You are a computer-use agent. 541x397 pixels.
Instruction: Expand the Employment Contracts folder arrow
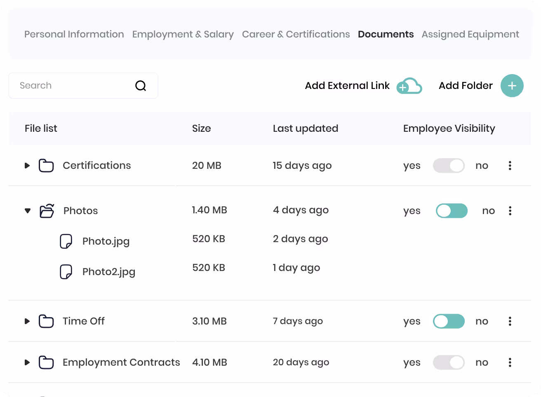pos(27,362)
